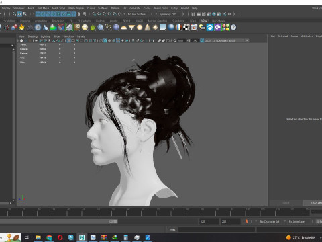This screenshot has height=242, width=322.
Task: Click the Load Attributes button
Action: [313, 203]
